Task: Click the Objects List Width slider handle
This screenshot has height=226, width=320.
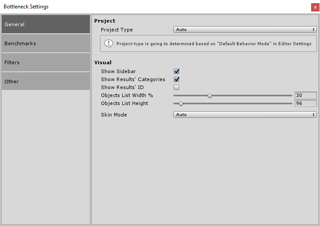Action: tap(210, 95)
